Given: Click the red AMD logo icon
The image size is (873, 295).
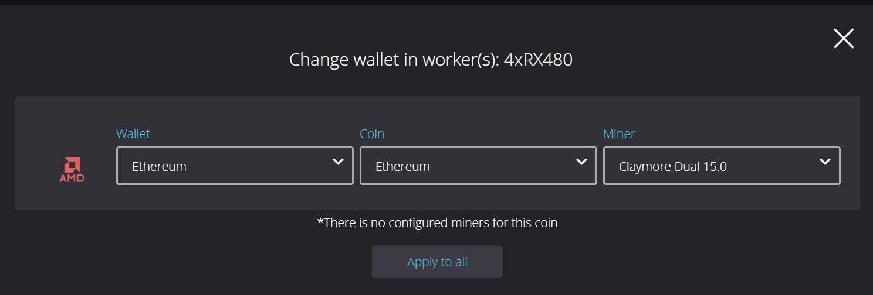Looking at the screenshot, I should coord(72,169).
